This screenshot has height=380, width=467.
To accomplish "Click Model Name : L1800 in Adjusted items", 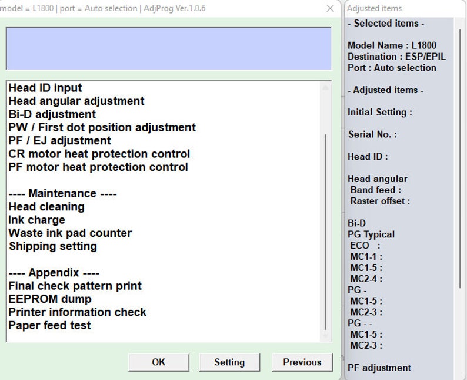I will (392, 45).
